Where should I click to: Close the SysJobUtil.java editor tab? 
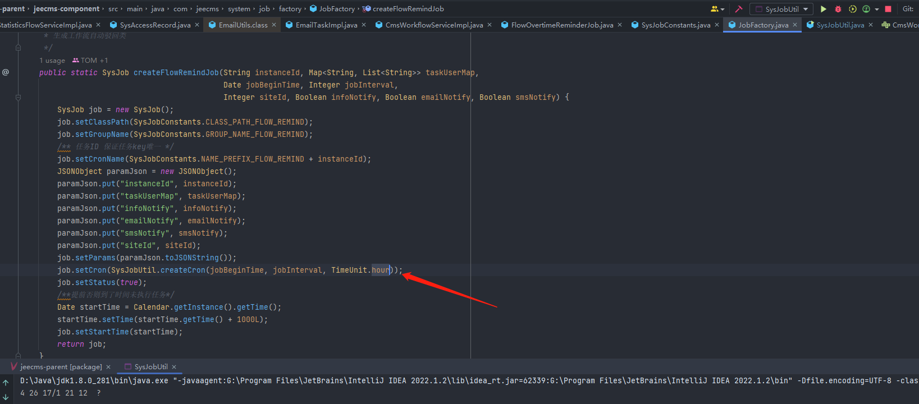[871, 25]
